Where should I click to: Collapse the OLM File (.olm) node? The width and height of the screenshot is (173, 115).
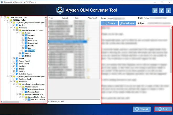click(x=5, y=20)
